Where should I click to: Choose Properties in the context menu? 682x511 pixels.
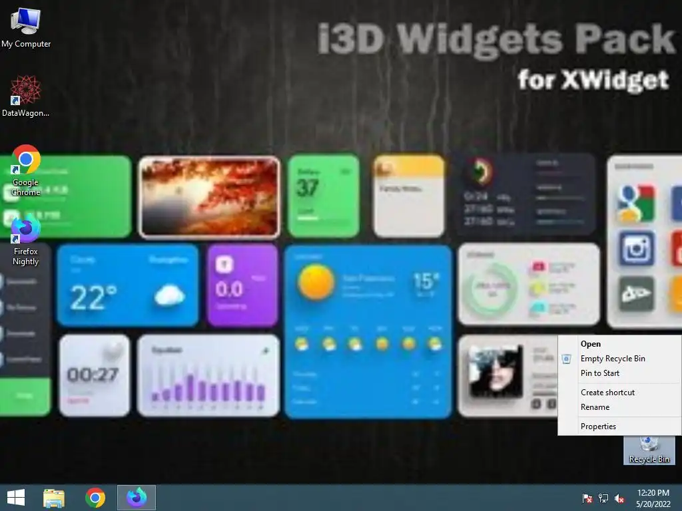point(619,426)
